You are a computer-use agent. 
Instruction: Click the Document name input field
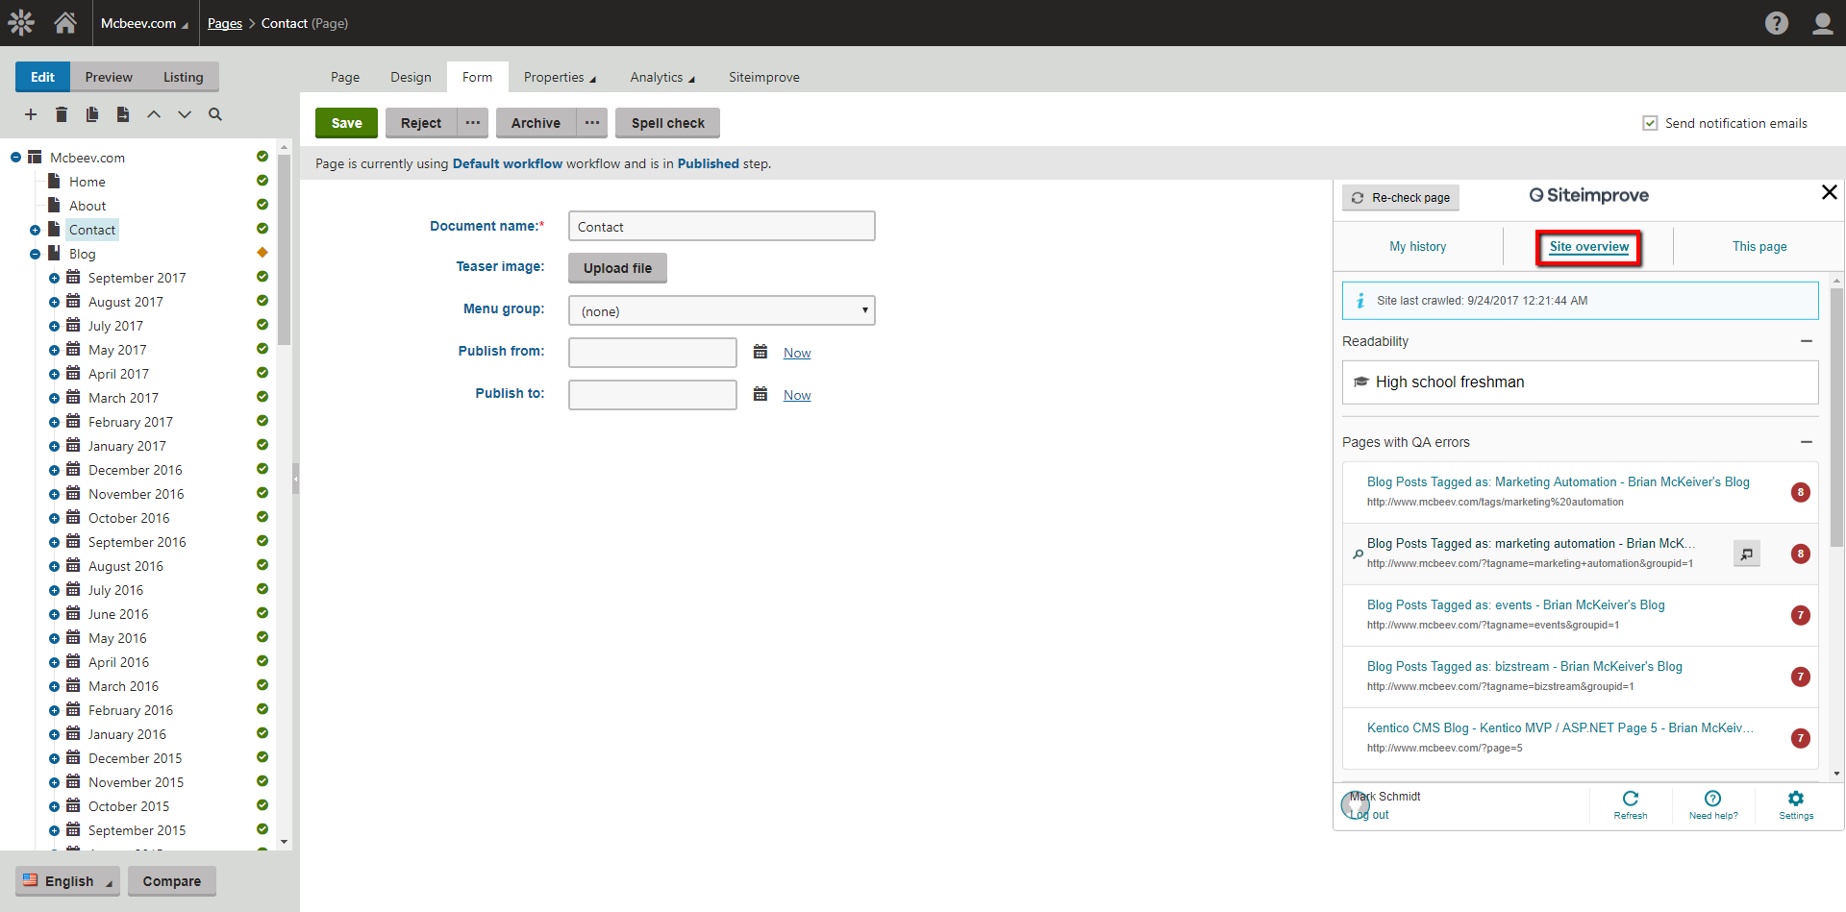click(x=721, y=226)
